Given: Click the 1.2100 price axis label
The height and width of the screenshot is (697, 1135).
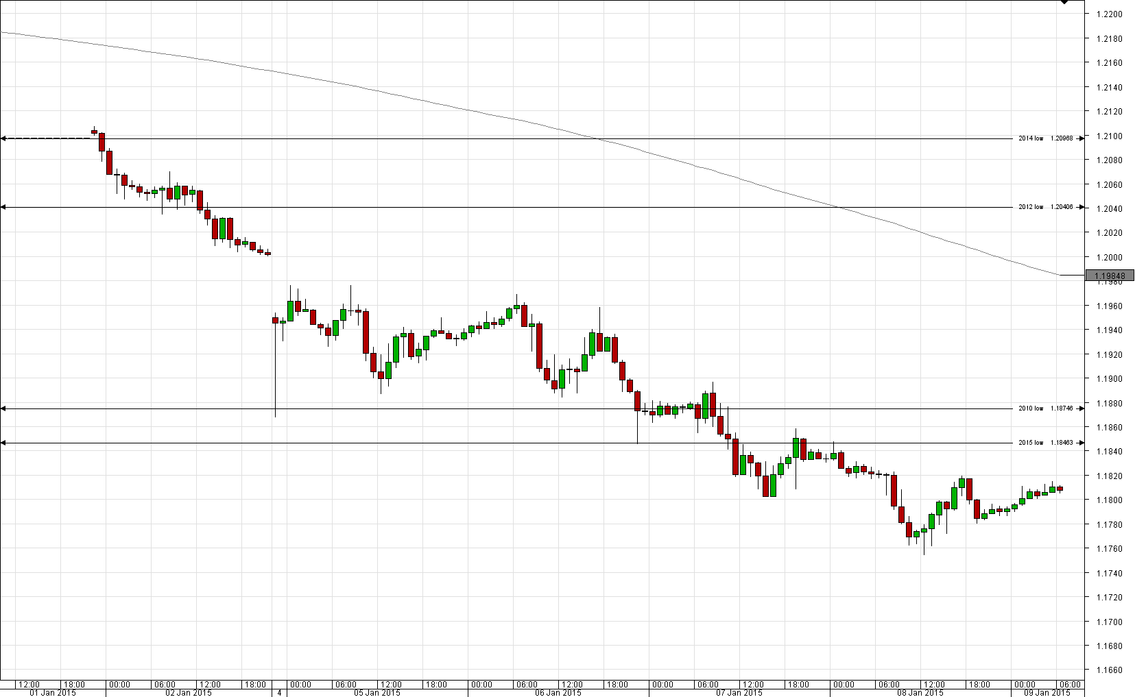Looking at the screenshot, I should [1110, 136].
